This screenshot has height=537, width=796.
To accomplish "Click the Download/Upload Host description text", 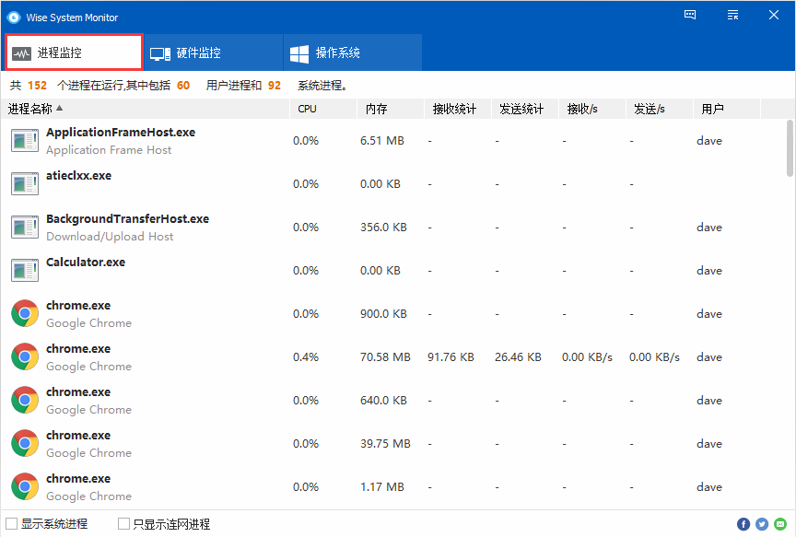I will pyautogui.click(x=110, y=237).
